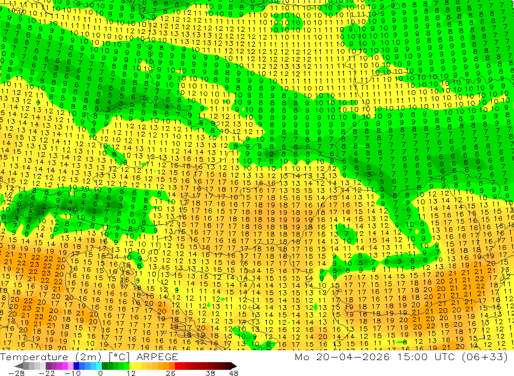Click the 12 legend scale value
Image resolution: width=514 pixels, height=376 pixels.
(x=131, y=373)
